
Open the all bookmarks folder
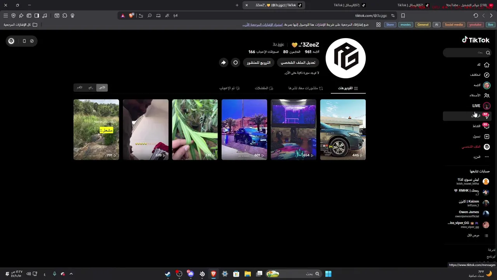[x=21, y=24]
